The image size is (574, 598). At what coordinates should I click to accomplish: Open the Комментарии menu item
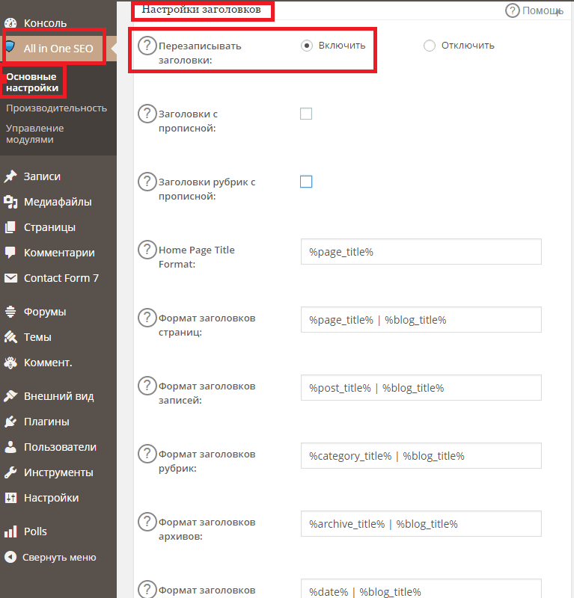click(58, 253)
